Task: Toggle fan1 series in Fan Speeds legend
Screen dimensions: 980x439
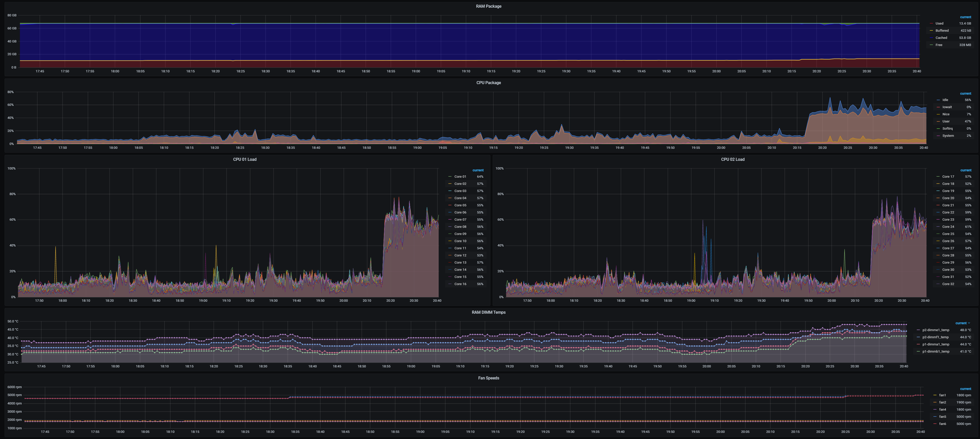Action: (942, 395)
